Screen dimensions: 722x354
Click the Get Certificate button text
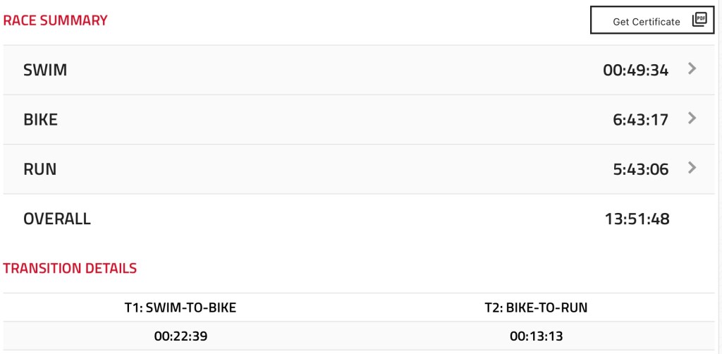646,21
